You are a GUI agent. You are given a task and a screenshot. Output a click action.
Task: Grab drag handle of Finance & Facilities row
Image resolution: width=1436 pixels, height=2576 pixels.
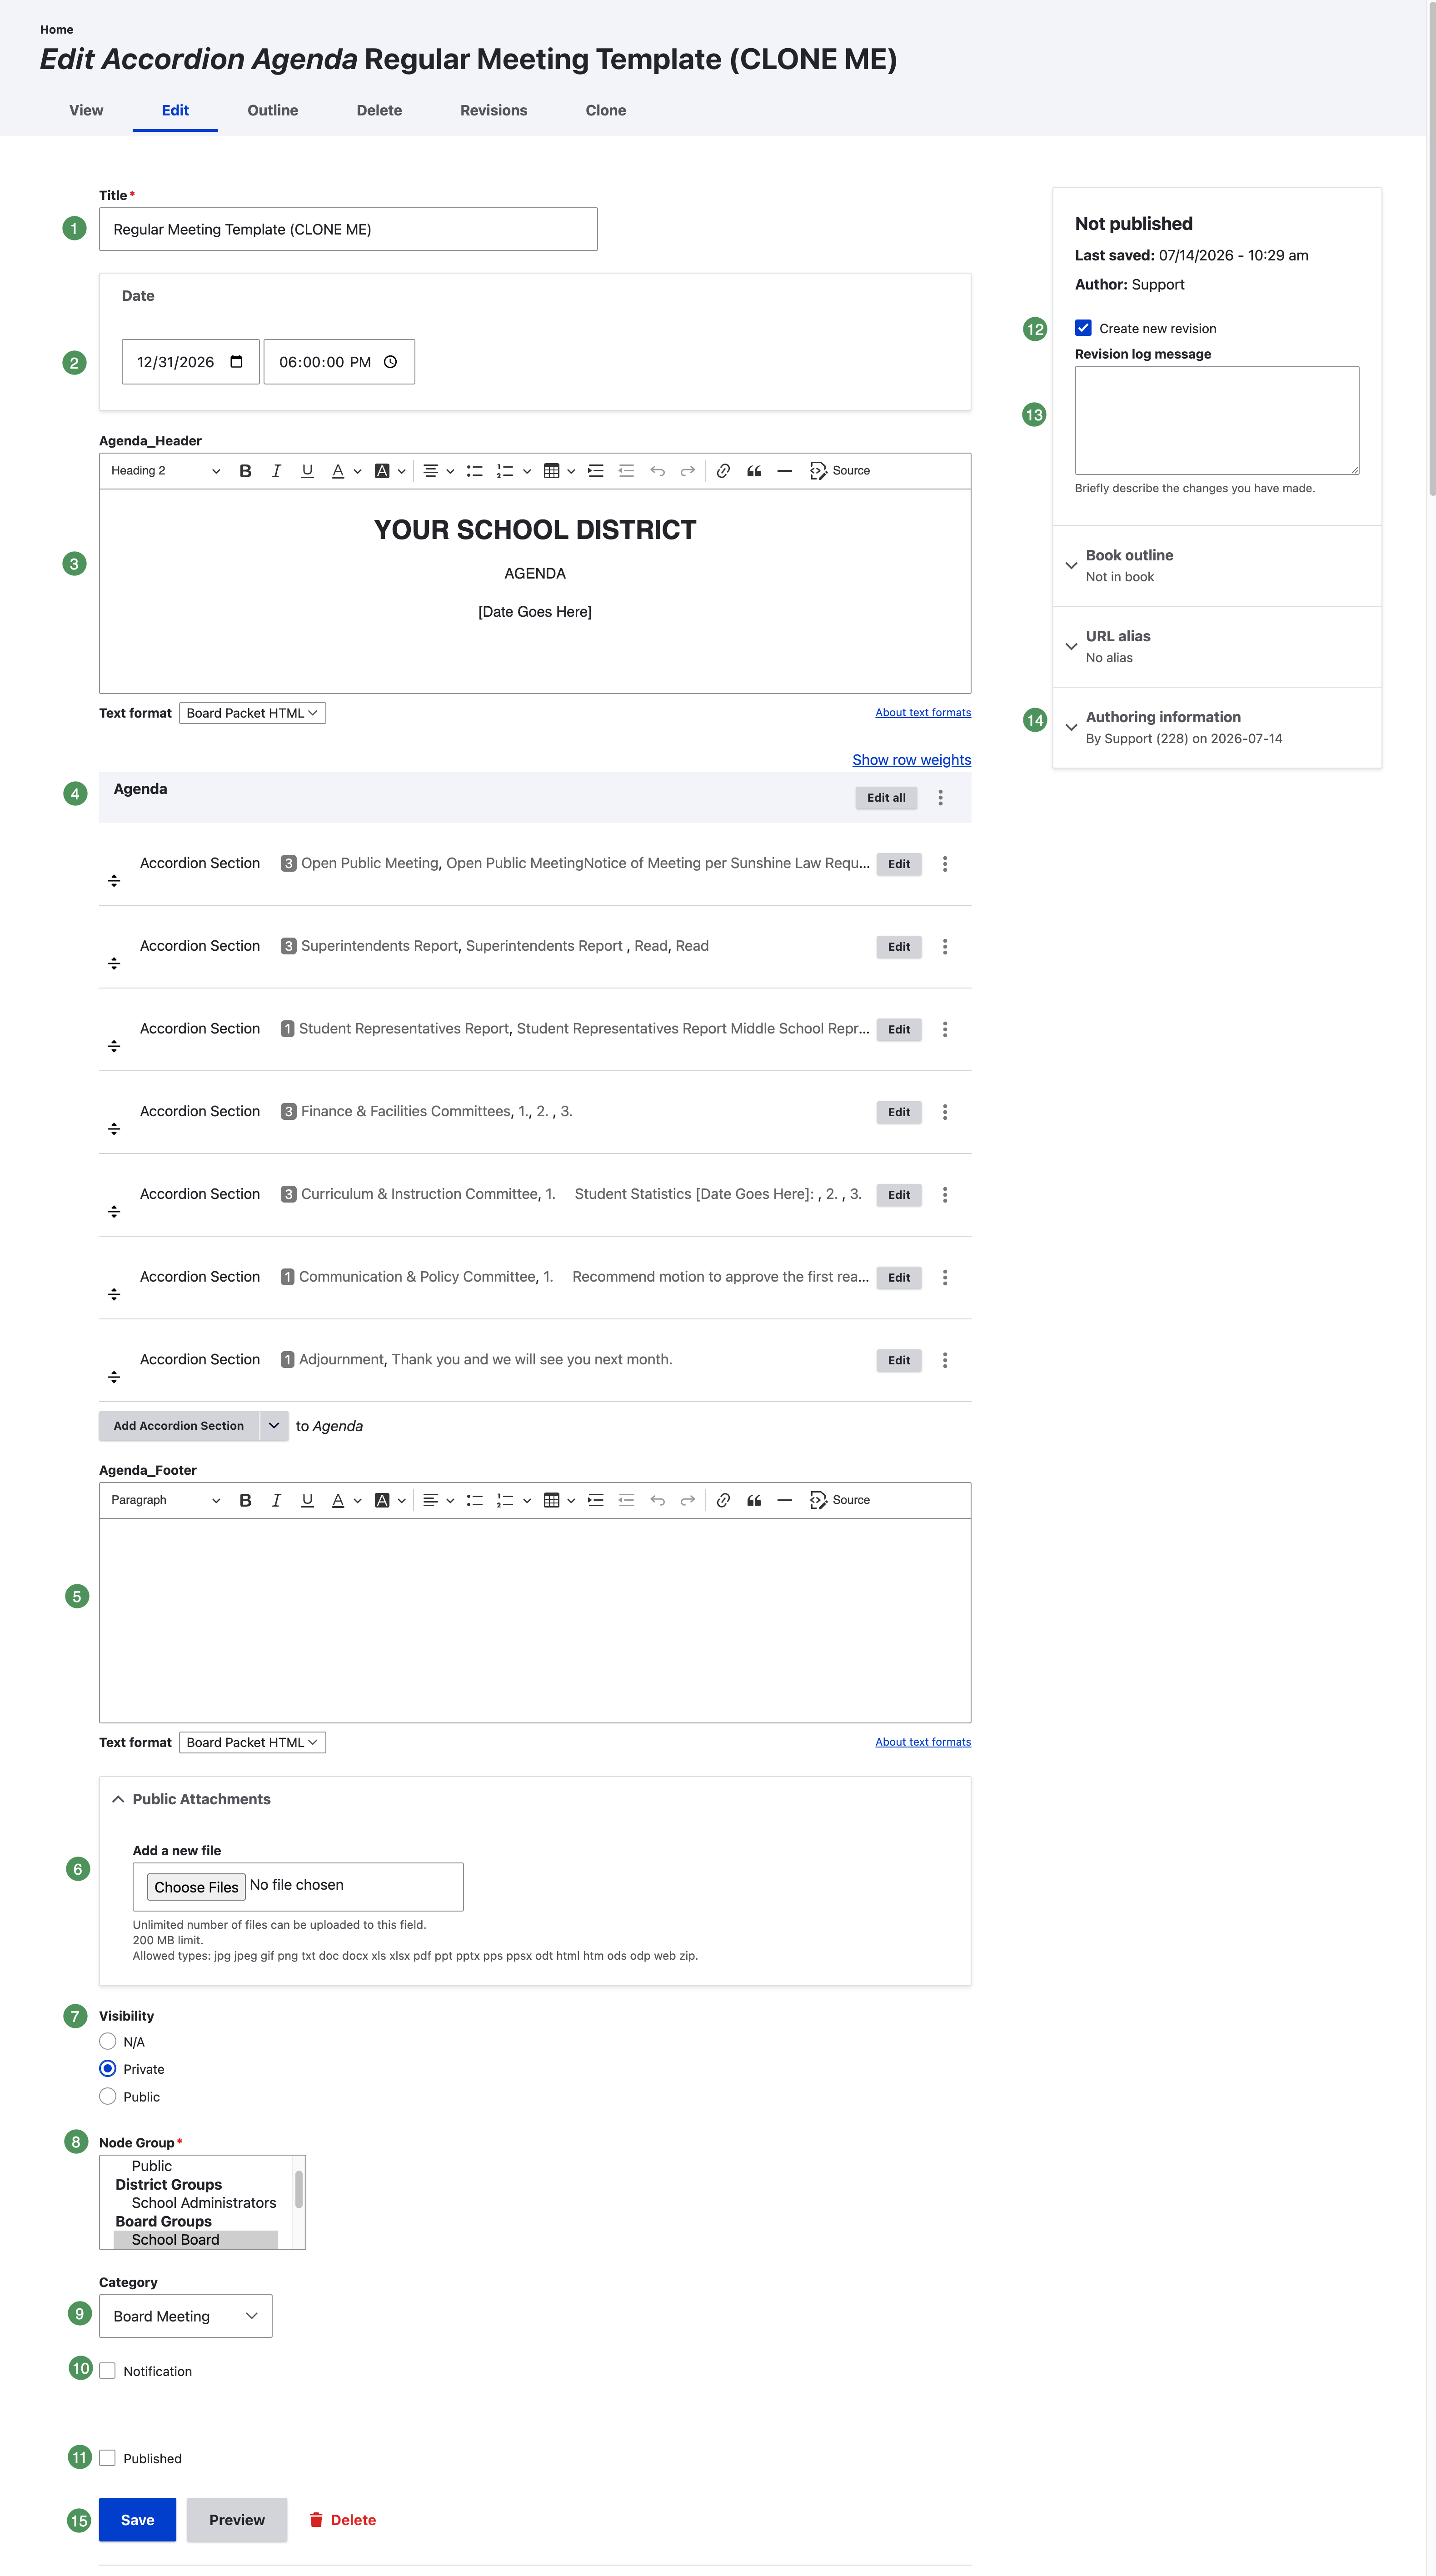tap(114, 1129)
